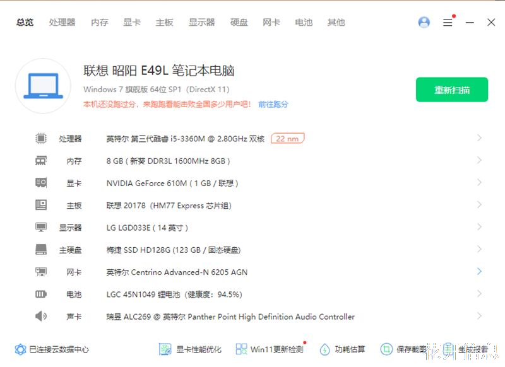Open 功耗估算 power estimation tool

point(342,349)
